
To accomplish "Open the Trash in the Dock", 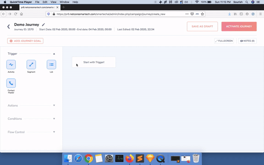I will [196, 158].
